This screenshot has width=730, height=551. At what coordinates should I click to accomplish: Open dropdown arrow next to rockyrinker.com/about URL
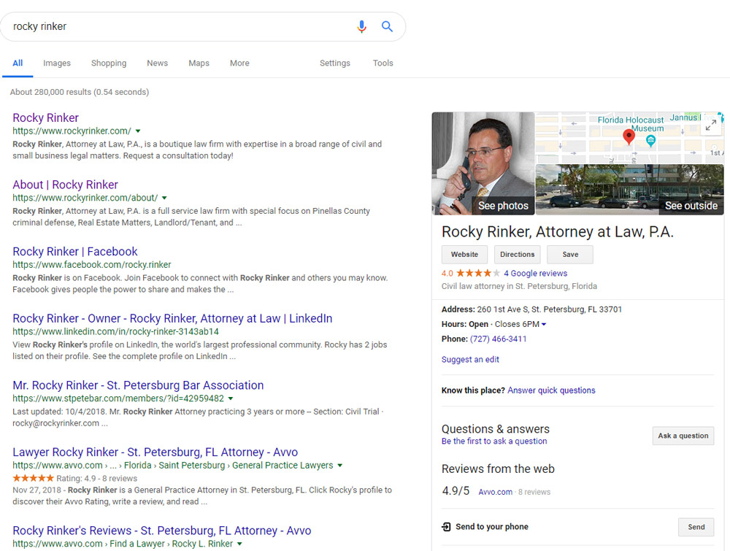pyautogui.click(x=164, y=198)
